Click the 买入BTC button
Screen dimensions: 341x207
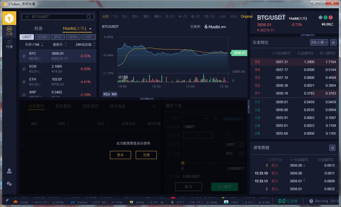point(225,187)
